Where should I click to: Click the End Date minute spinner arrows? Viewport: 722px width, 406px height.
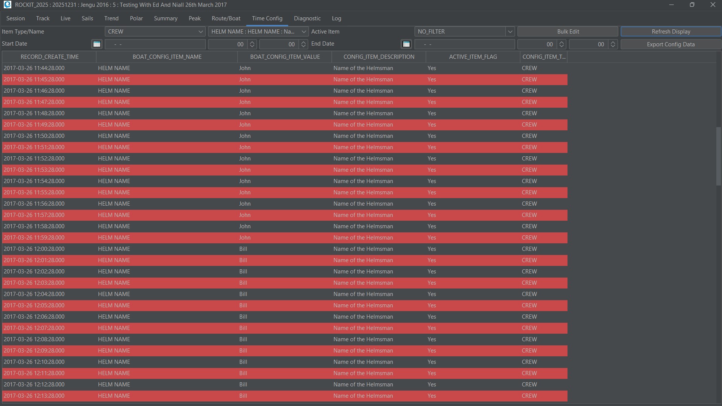613,44
